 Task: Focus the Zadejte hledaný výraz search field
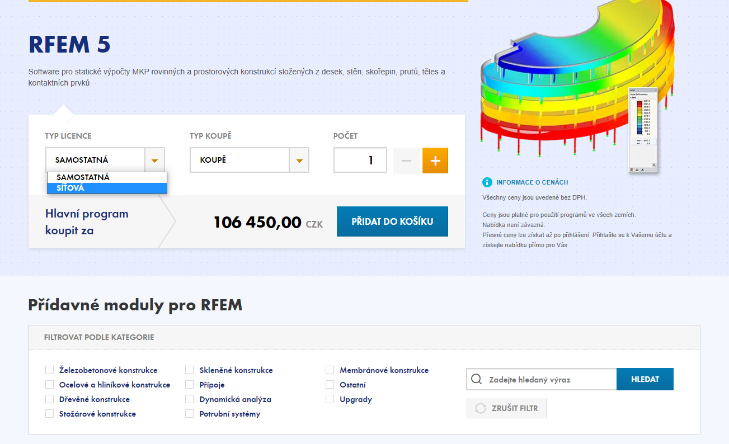coord(542,379)
